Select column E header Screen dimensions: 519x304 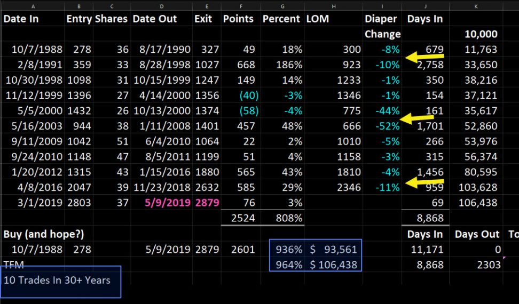click(x=207, y=6)
